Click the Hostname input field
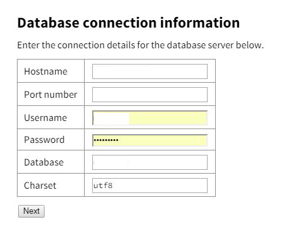 [150, 71]
